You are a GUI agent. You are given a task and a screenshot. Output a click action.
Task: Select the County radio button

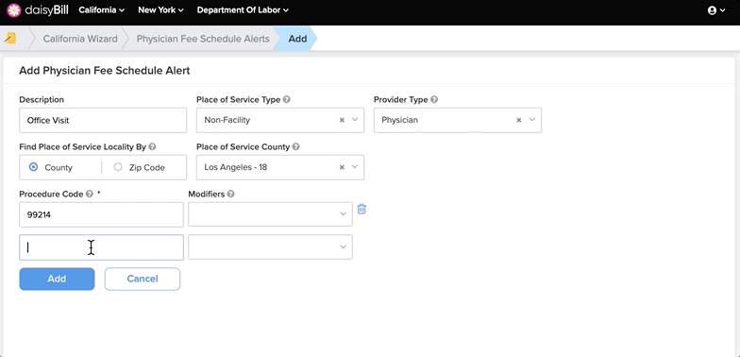(33, 166)
